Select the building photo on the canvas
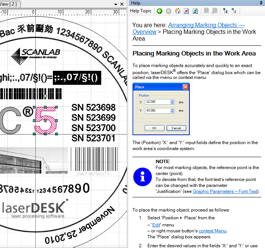The width and height of the screenshot is (265, 248). tap(34, 160)
